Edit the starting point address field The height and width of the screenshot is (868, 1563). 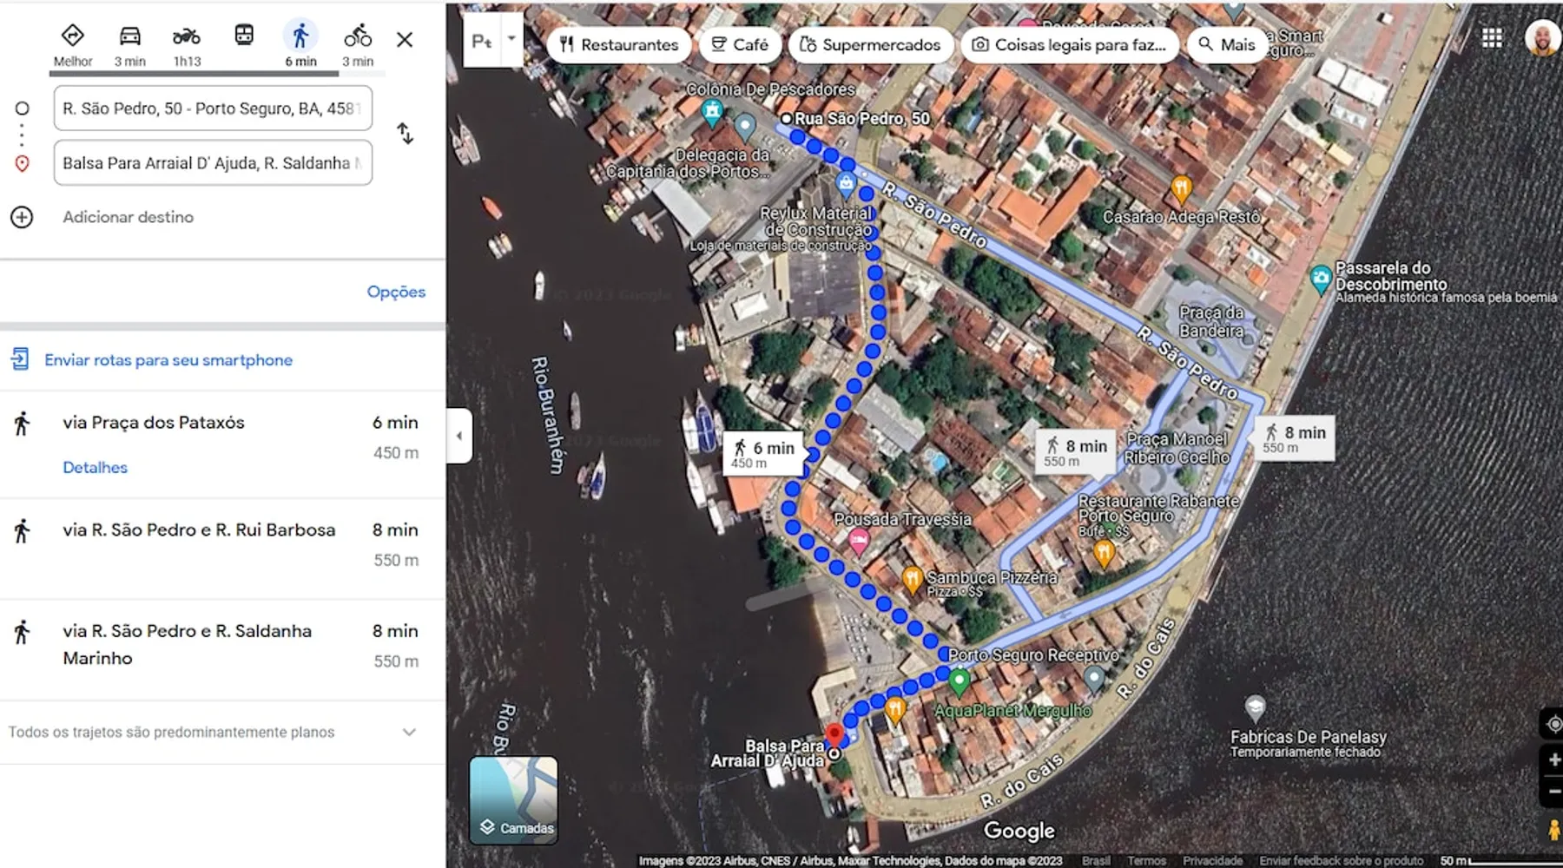(213, 108)
